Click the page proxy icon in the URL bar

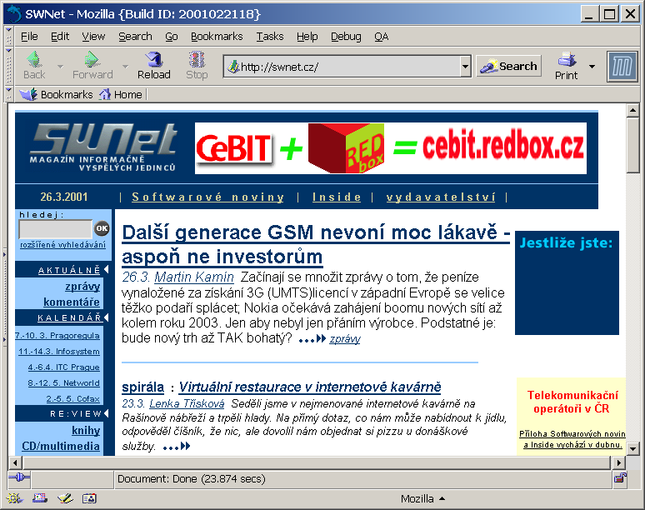click(233, 66)
